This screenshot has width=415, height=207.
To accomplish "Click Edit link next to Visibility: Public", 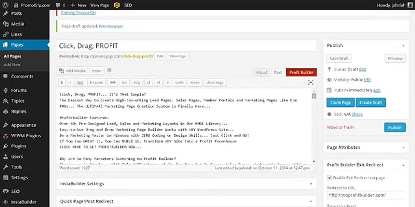I will pos(367,80).
